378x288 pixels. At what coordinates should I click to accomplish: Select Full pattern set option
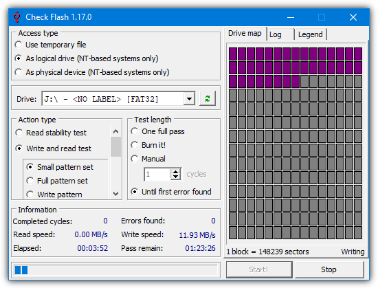tap(57, 181)
